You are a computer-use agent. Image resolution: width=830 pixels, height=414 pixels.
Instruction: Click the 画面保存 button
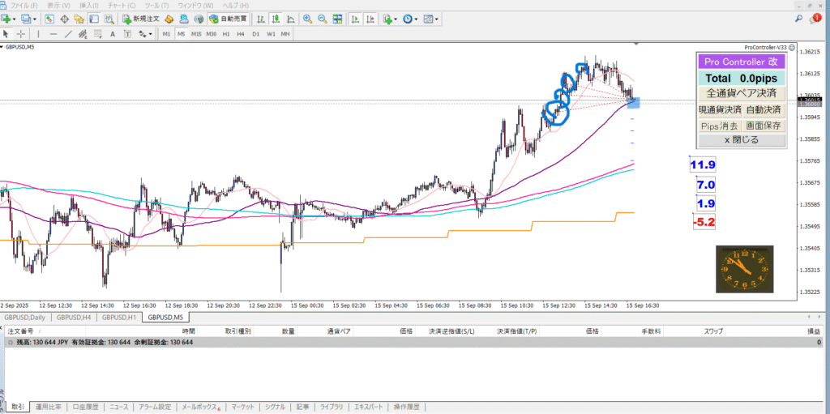(764, 126)
